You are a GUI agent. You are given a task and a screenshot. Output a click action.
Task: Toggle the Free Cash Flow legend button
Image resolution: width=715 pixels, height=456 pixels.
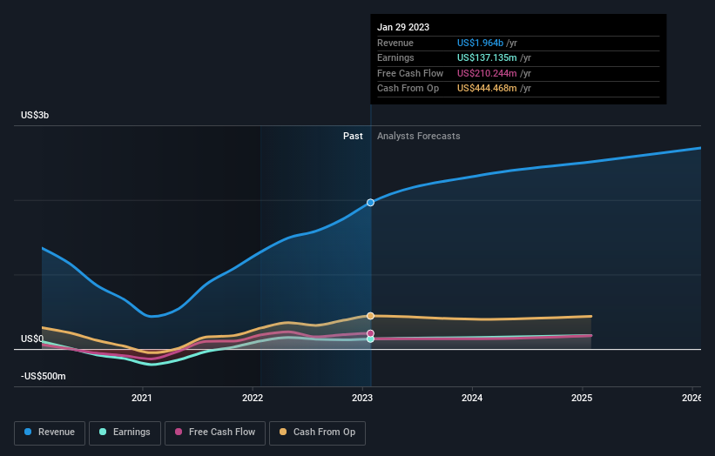point(215,433)
